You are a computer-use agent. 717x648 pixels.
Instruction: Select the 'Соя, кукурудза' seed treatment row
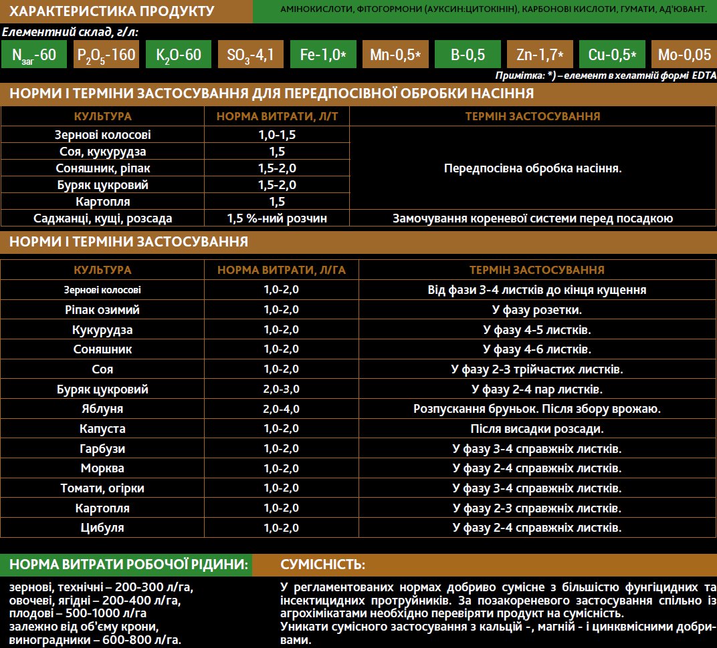point(175,152)
